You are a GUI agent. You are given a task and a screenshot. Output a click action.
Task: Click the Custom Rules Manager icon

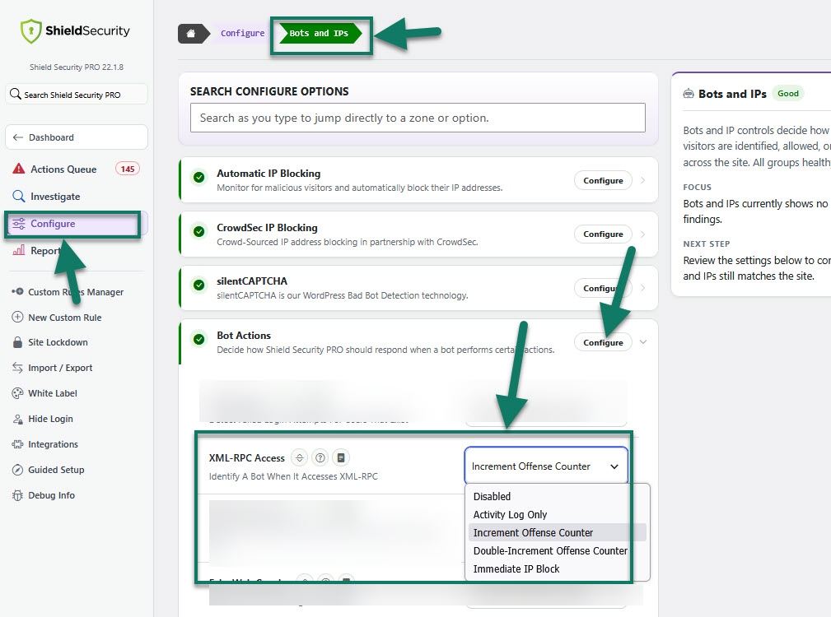click(x=17, y=291)
